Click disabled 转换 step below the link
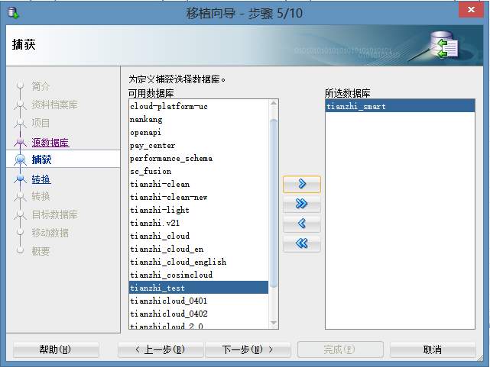Screen dimensions: 490x367 [x=41, y=196]
